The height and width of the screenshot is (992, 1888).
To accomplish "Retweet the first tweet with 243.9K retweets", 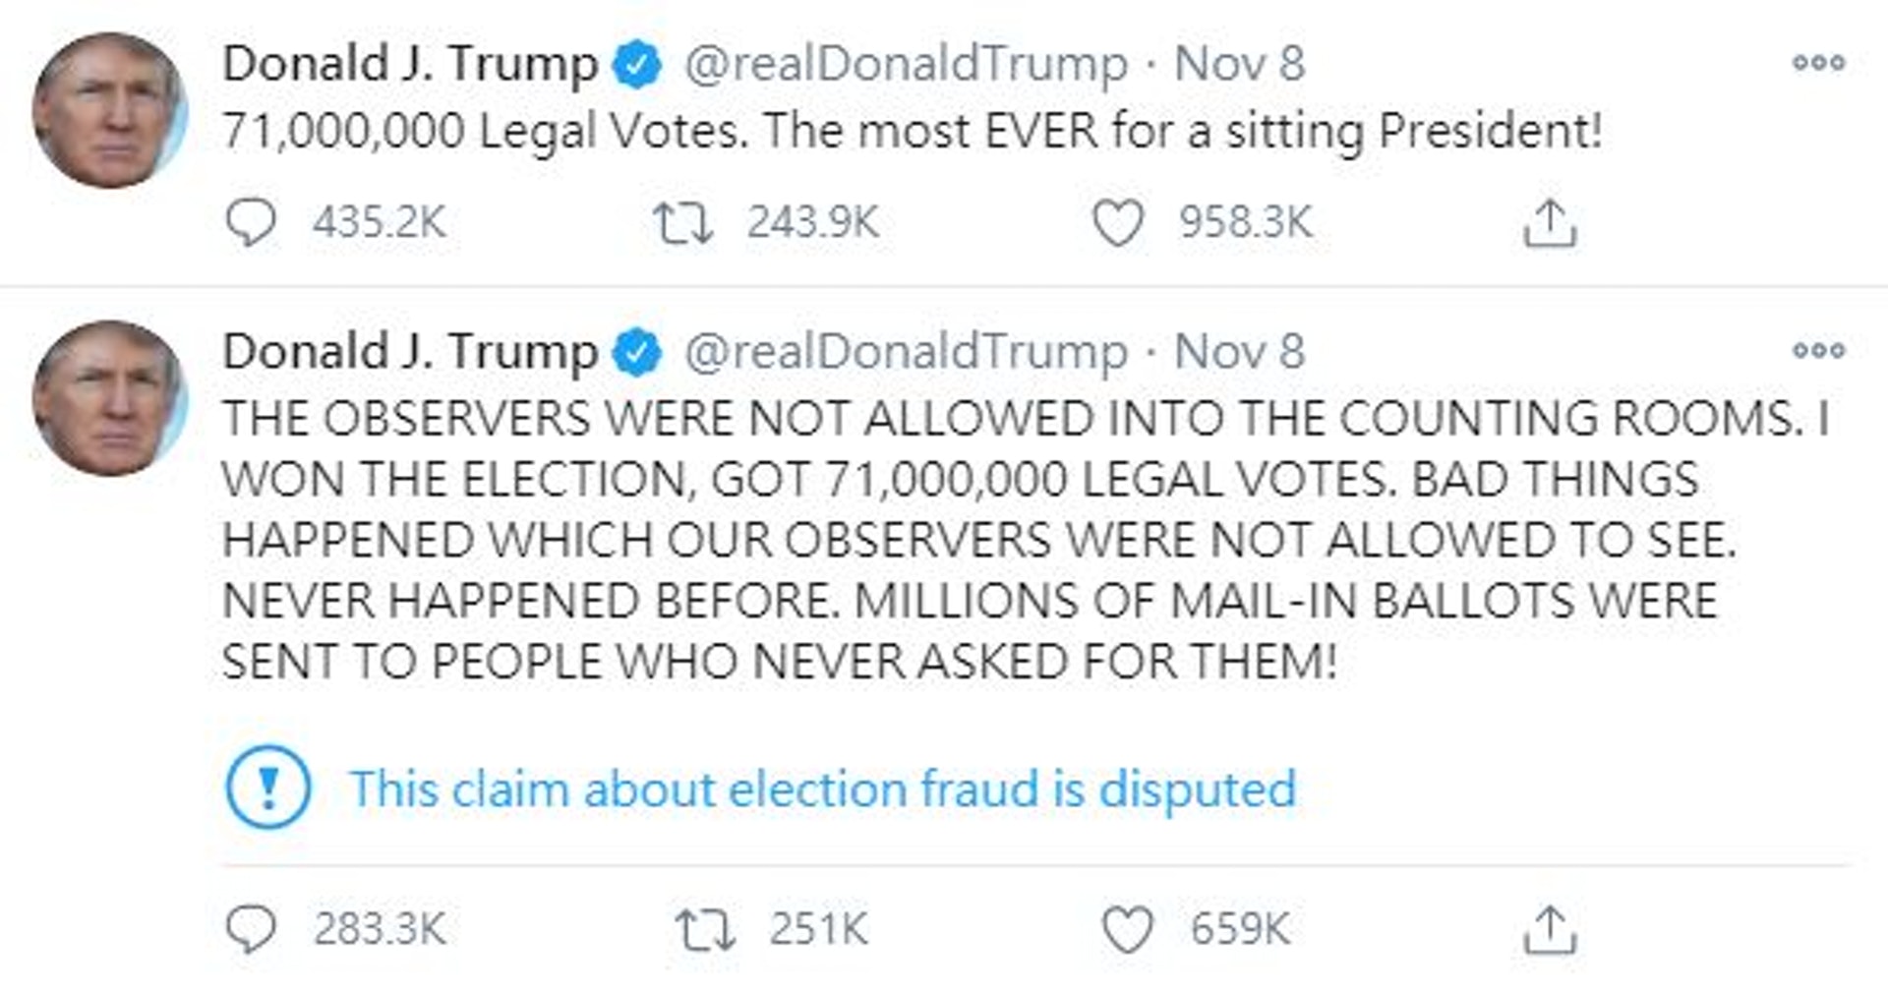I will pos(683,223).
